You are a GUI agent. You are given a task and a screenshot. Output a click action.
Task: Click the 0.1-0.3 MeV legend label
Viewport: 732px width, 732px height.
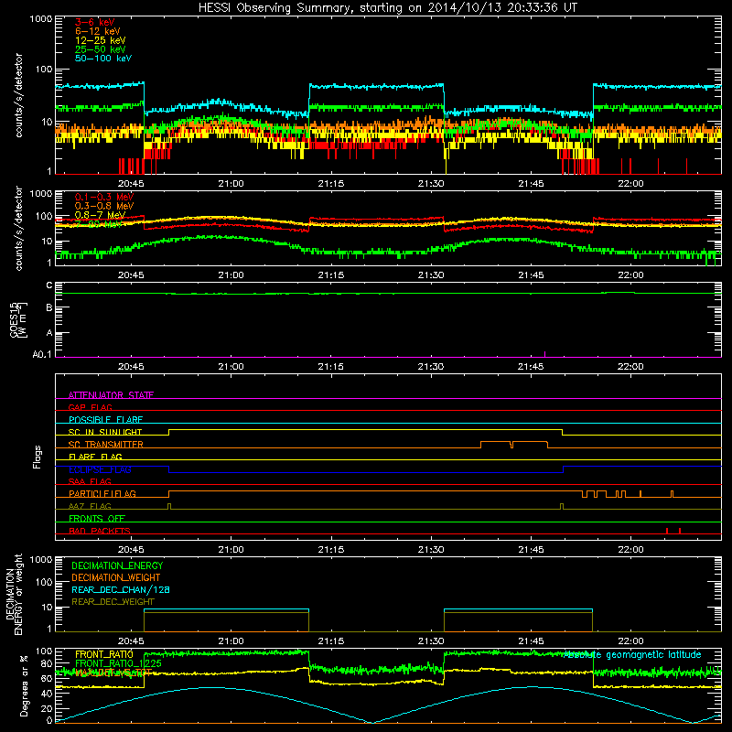click(104, 197)
